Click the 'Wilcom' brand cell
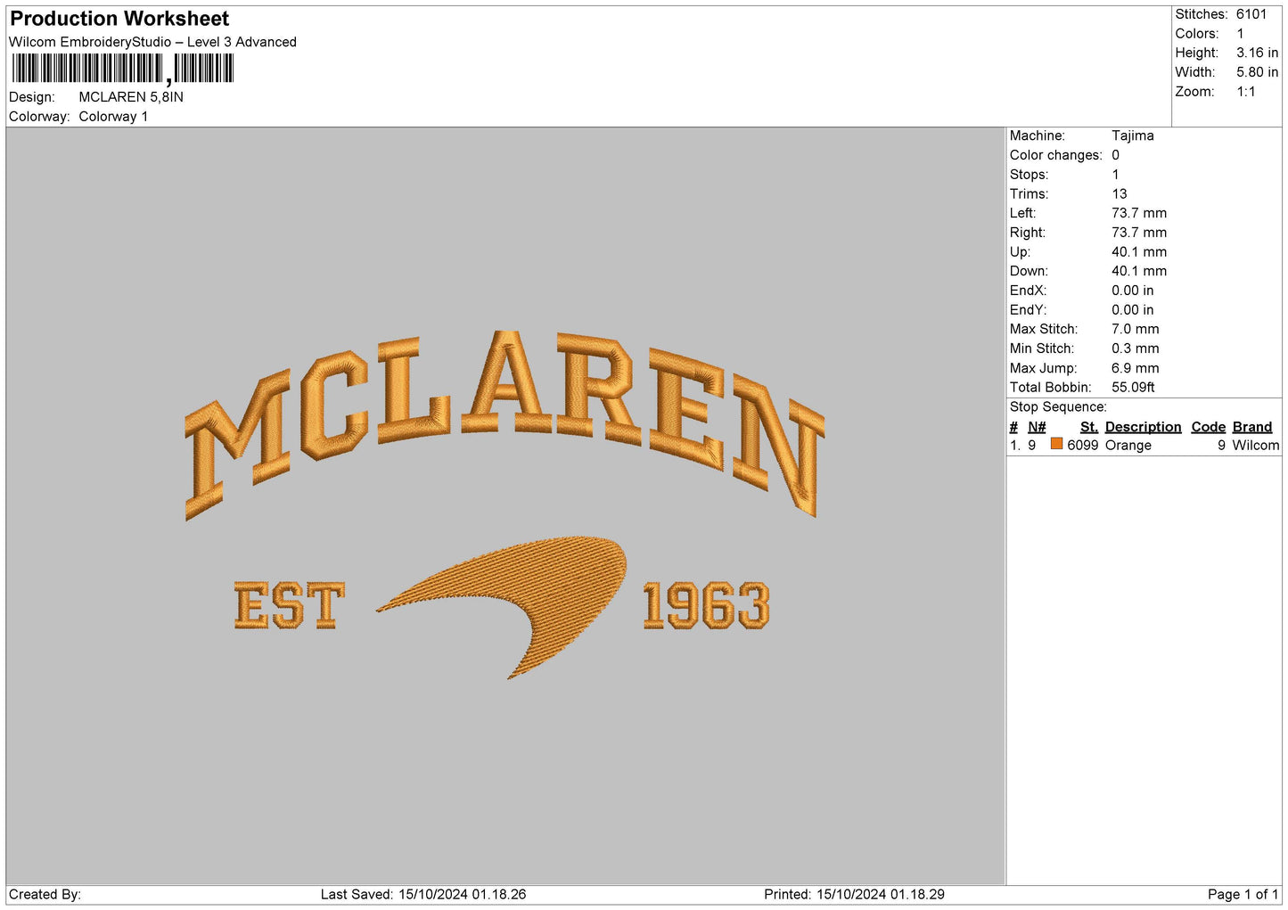 1256,446
